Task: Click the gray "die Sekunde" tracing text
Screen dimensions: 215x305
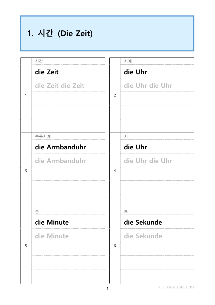Action: click(143, 236)
